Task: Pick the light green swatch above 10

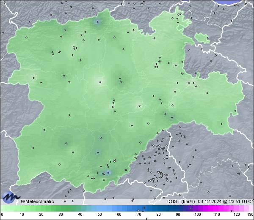Action: [22, 208]
